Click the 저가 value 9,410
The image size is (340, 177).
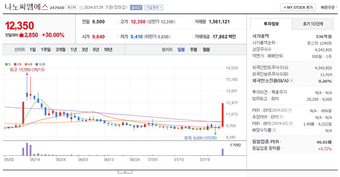pyautogui.click(x=137, y=37)
